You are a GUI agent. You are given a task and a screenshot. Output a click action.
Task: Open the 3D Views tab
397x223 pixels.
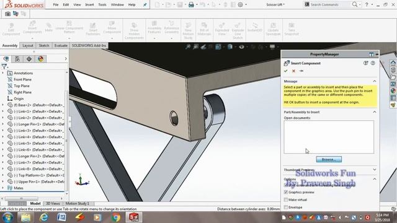click(x=53, y=203)
